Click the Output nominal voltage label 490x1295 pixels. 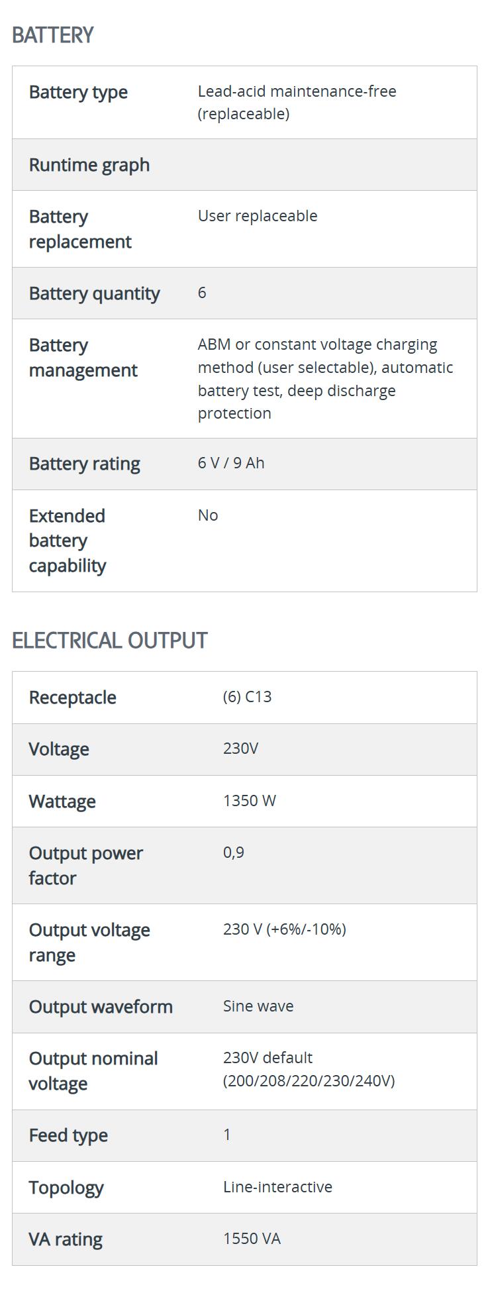point(93,1071)
